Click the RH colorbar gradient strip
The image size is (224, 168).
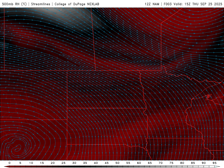click(112, 167)
